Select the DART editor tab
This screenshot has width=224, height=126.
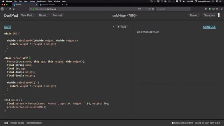[8, 27]
